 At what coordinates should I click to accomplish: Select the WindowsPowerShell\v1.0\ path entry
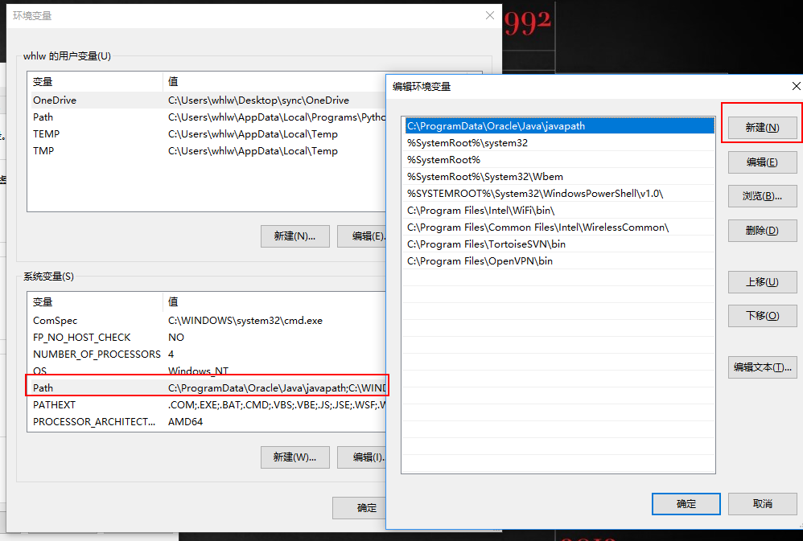click(x=559, y=194)
